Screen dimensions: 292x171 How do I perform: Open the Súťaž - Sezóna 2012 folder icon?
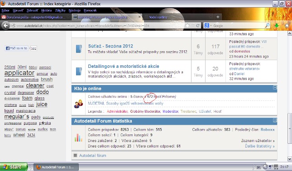coord(79,49)
